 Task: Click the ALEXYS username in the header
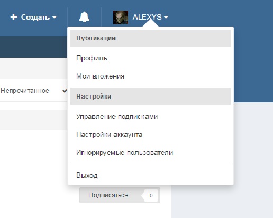click(x=147, y=17)
